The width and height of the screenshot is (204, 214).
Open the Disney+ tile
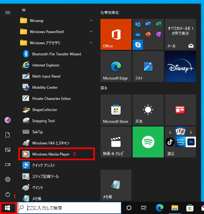click(180, 66)
